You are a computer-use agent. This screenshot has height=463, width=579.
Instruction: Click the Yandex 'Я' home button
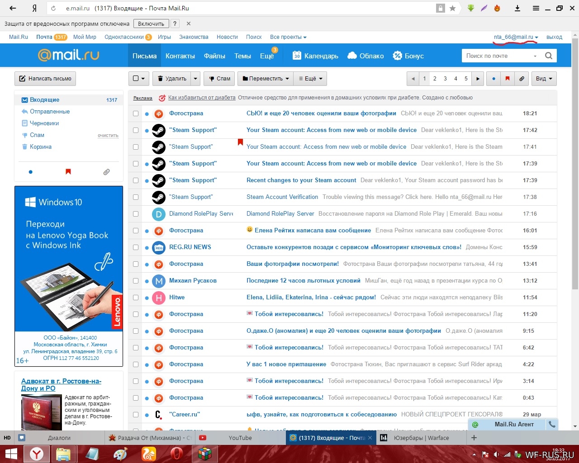point(34,8)
